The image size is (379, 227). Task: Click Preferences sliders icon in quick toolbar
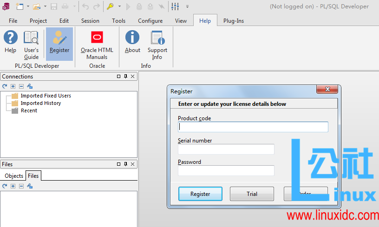pos(175,6)
